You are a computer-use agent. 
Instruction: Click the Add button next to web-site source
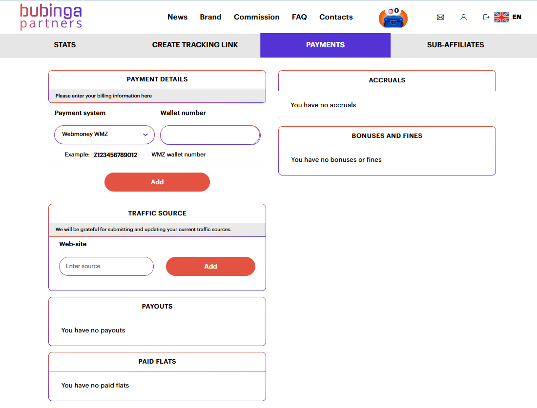click(x=210, y=267)
